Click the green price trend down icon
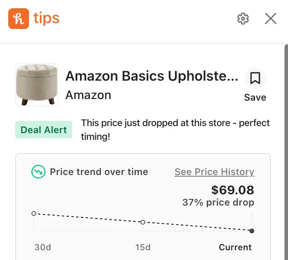The height and width of the screenshot is (260, 288). coord(38,172)
